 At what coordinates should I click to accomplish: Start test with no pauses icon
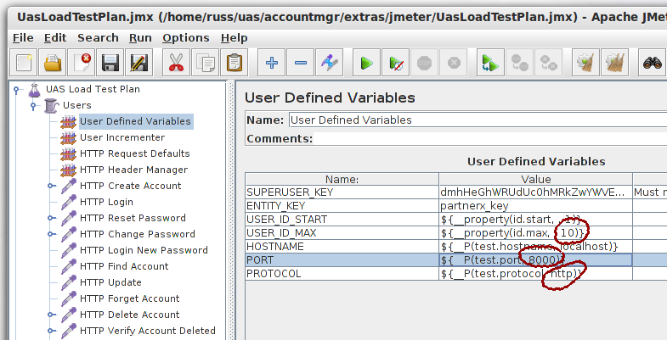tap(396, 63)
